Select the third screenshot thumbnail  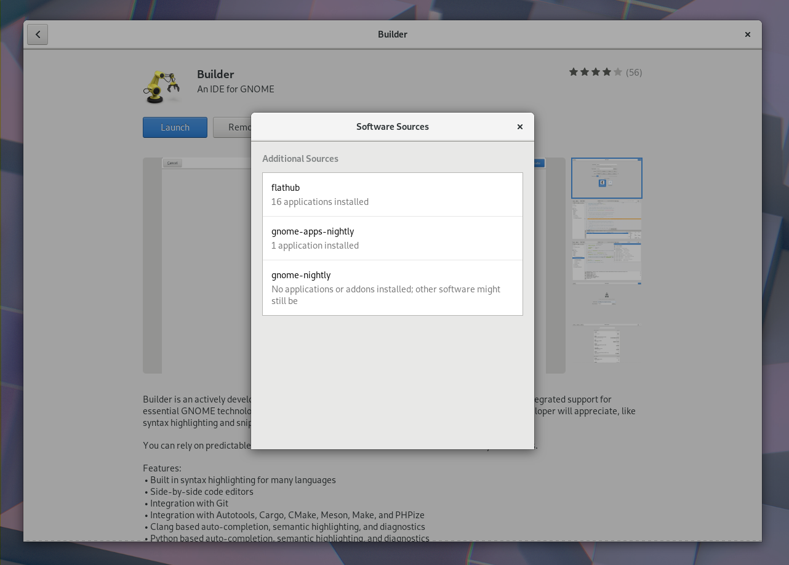(x=607, y=262)
